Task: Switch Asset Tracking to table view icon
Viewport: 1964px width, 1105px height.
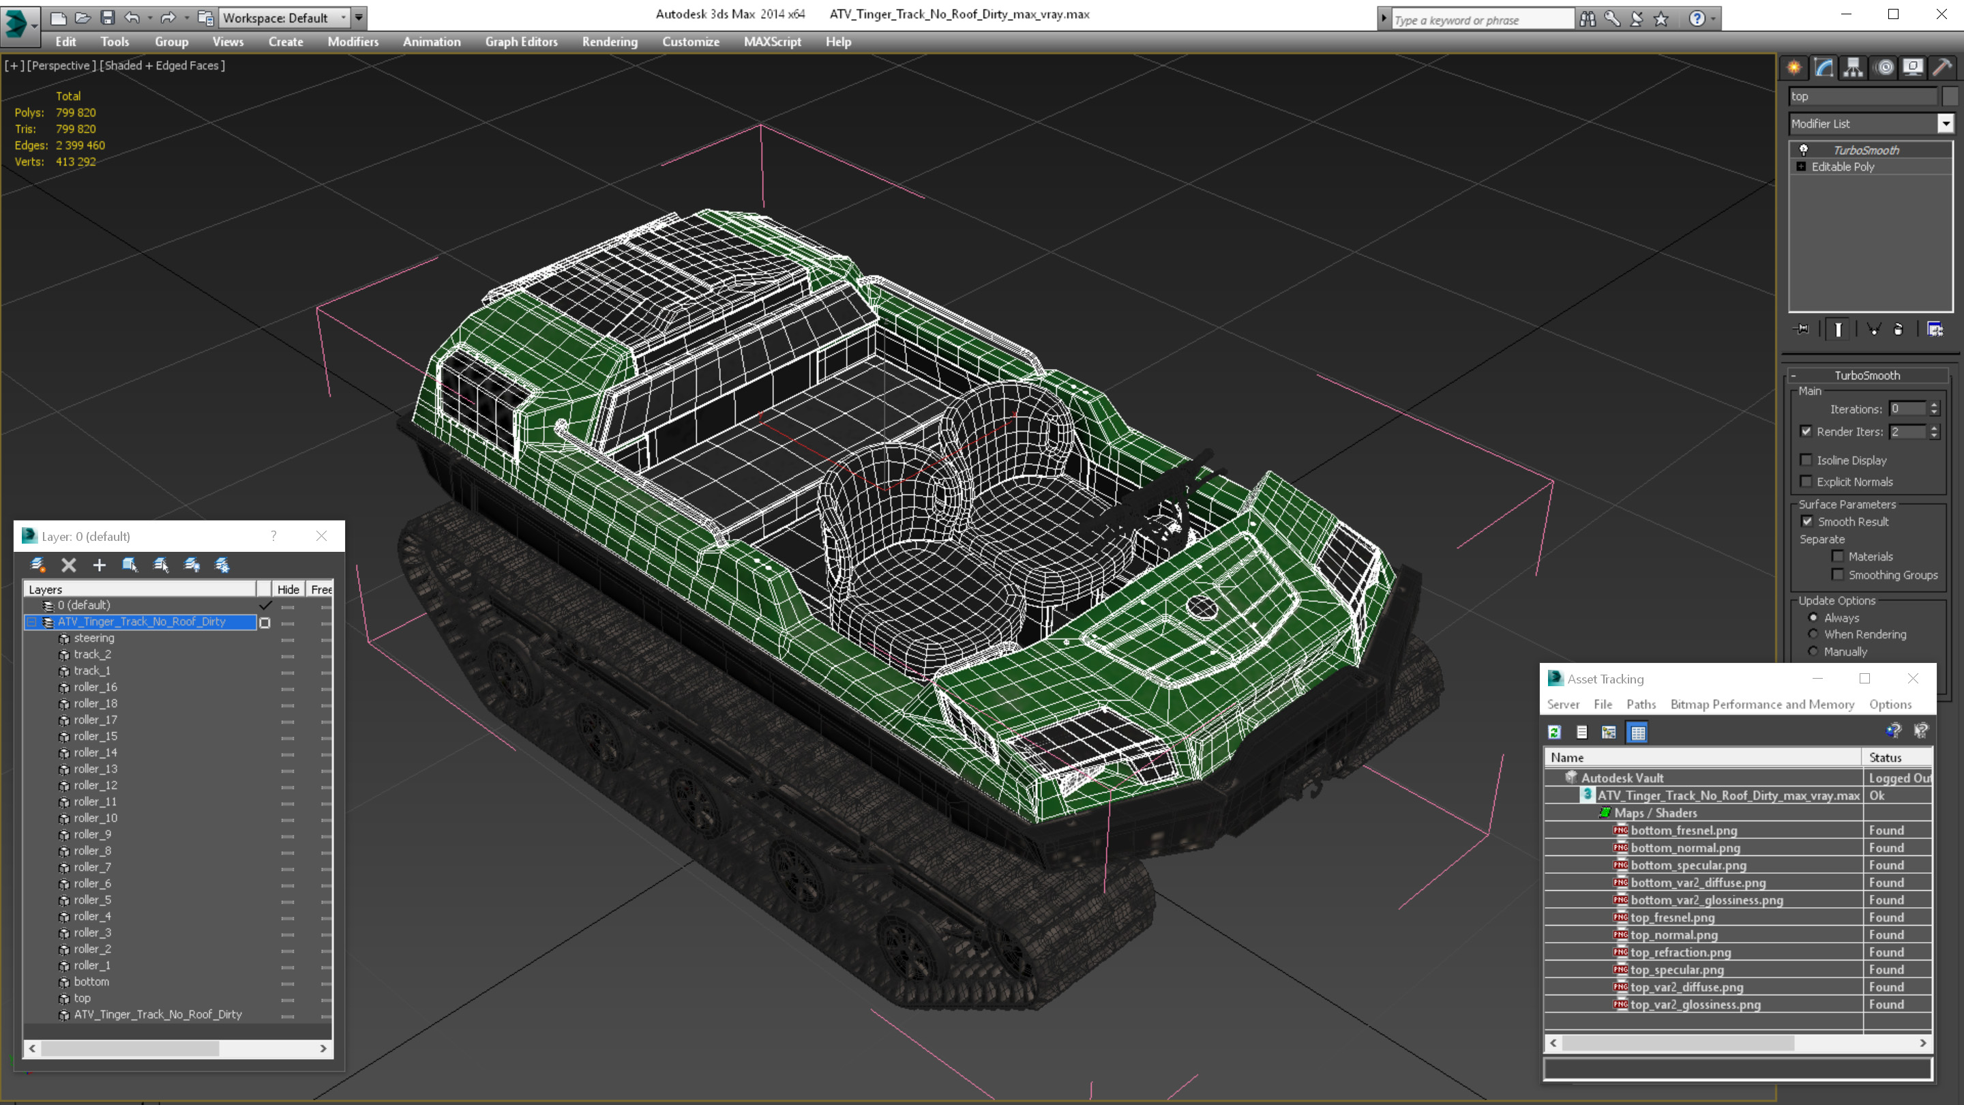Action: (1637, 732)
